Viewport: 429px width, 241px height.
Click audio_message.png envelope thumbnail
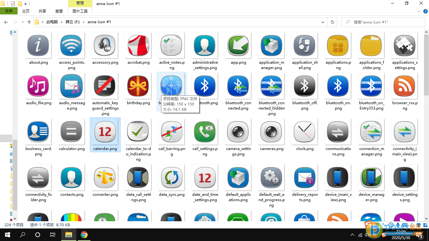point(72,86)
